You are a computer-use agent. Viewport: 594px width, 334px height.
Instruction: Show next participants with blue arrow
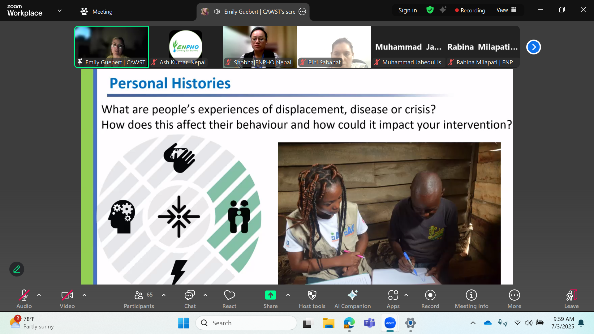point(533,47)
